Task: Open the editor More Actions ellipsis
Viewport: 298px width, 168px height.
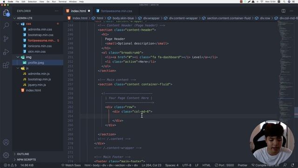Action: point(291,11)
